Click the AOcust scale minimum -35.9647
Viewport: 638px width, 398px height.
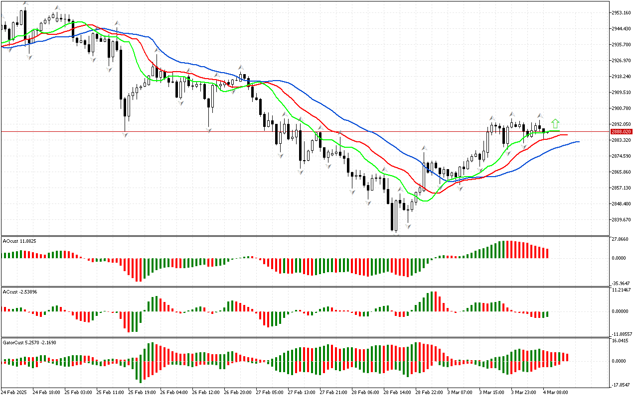[622, 283]
